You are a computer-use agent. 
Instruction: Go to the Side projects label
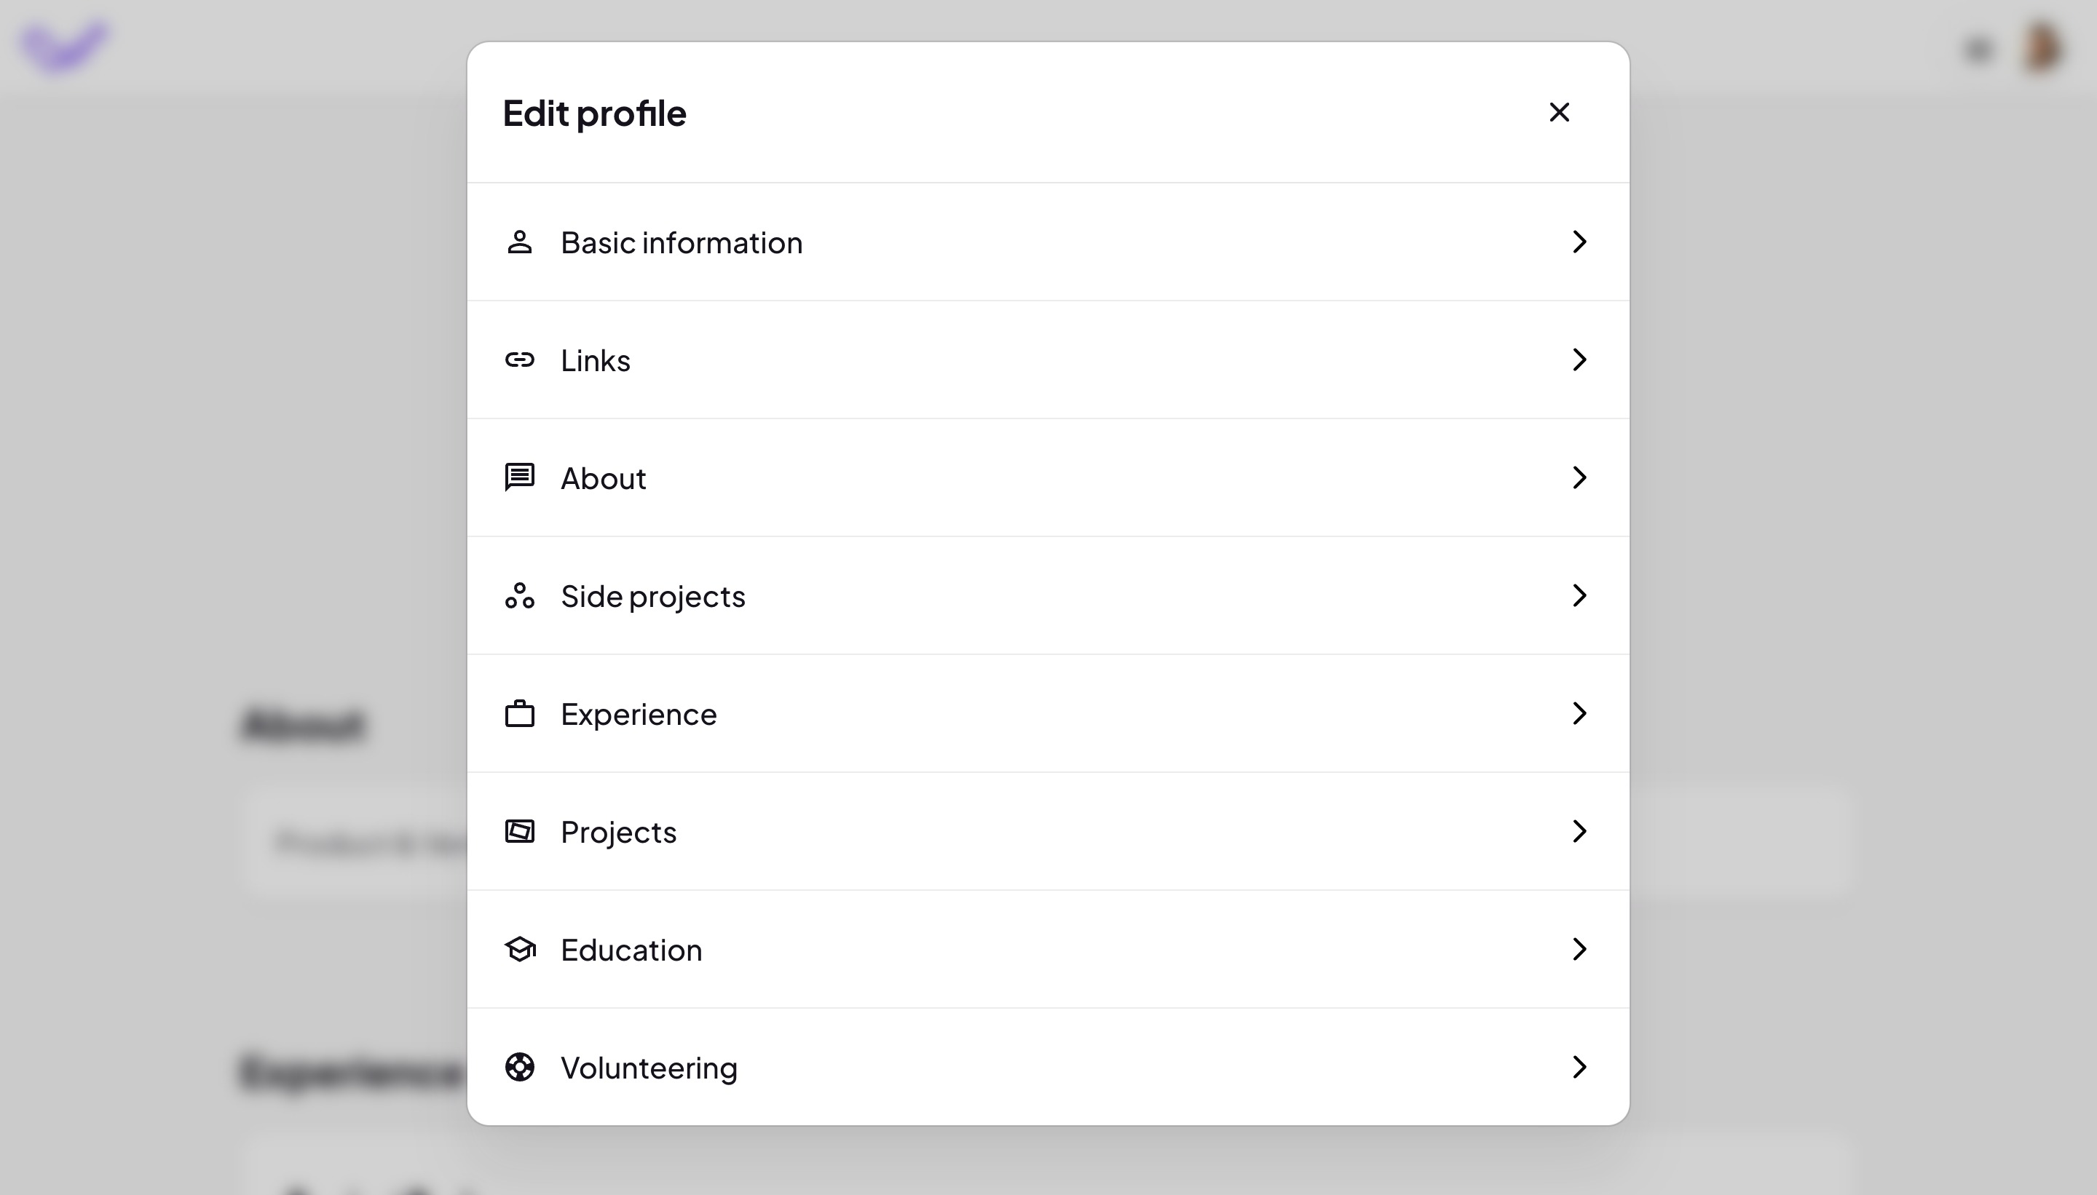(652, 597)
